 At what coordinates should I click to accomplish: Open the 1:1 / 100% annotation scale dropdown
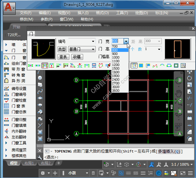(x=182, y=164)
